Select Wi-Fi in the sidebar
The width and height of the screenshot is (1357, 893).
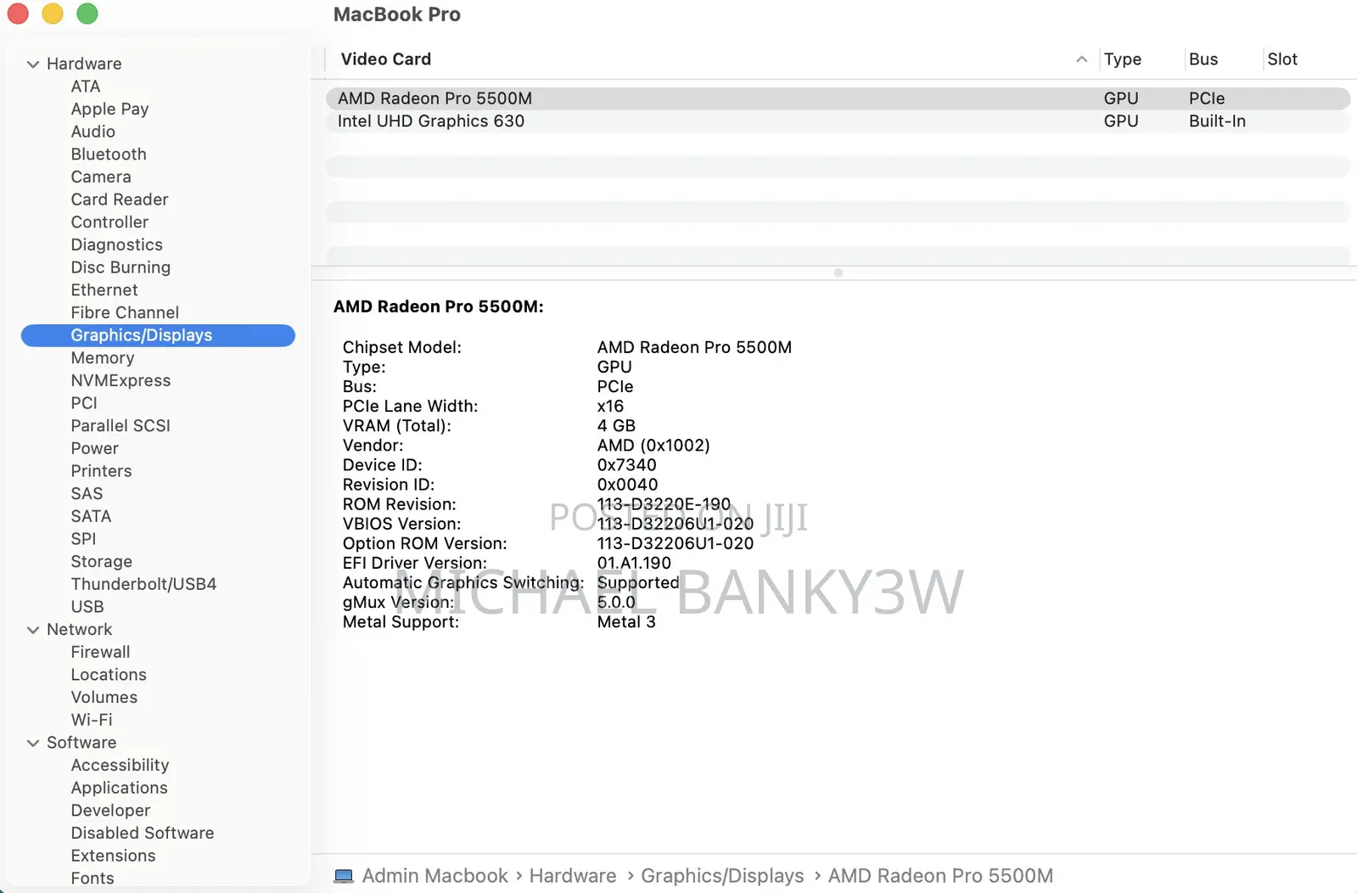point(92,720)
